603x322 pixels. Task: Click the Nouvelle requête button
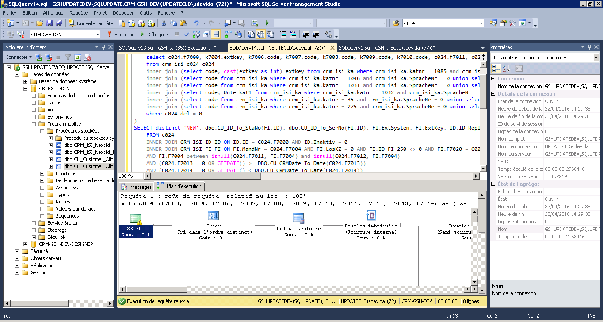(91, 23)
